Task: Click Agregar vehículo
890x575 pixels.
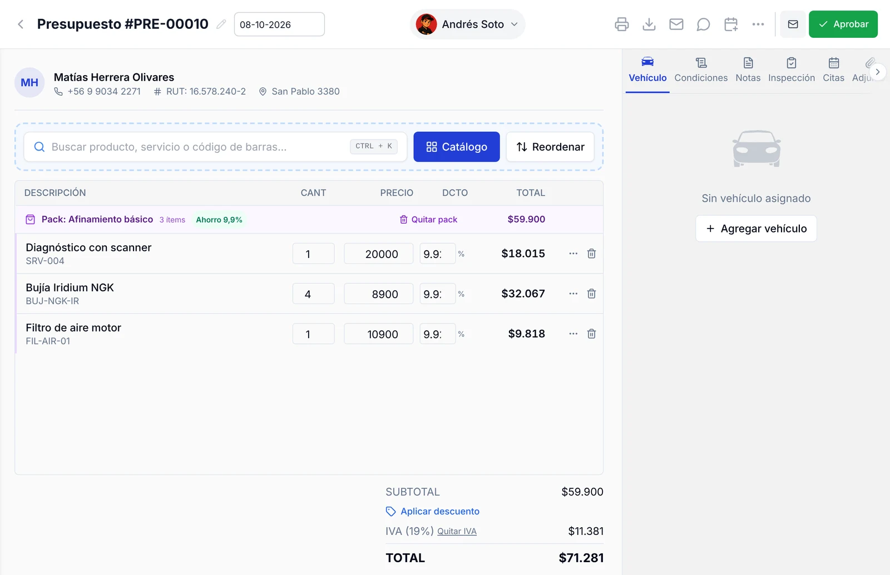Action: pos(756,229)
